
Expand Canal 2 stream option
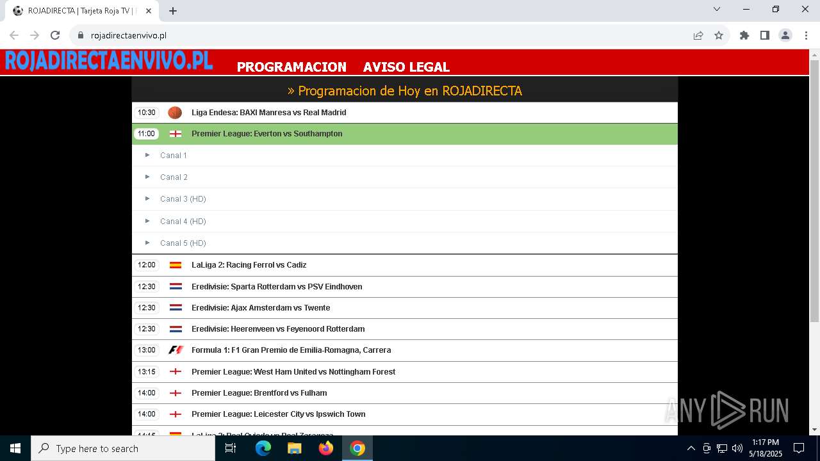404,177
